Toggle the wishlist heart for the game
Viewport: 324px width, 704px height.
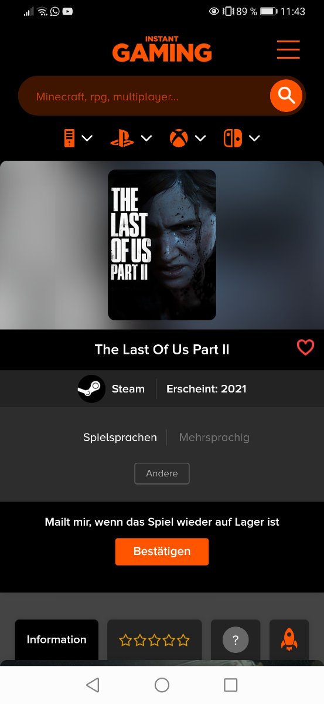(305, 348)
